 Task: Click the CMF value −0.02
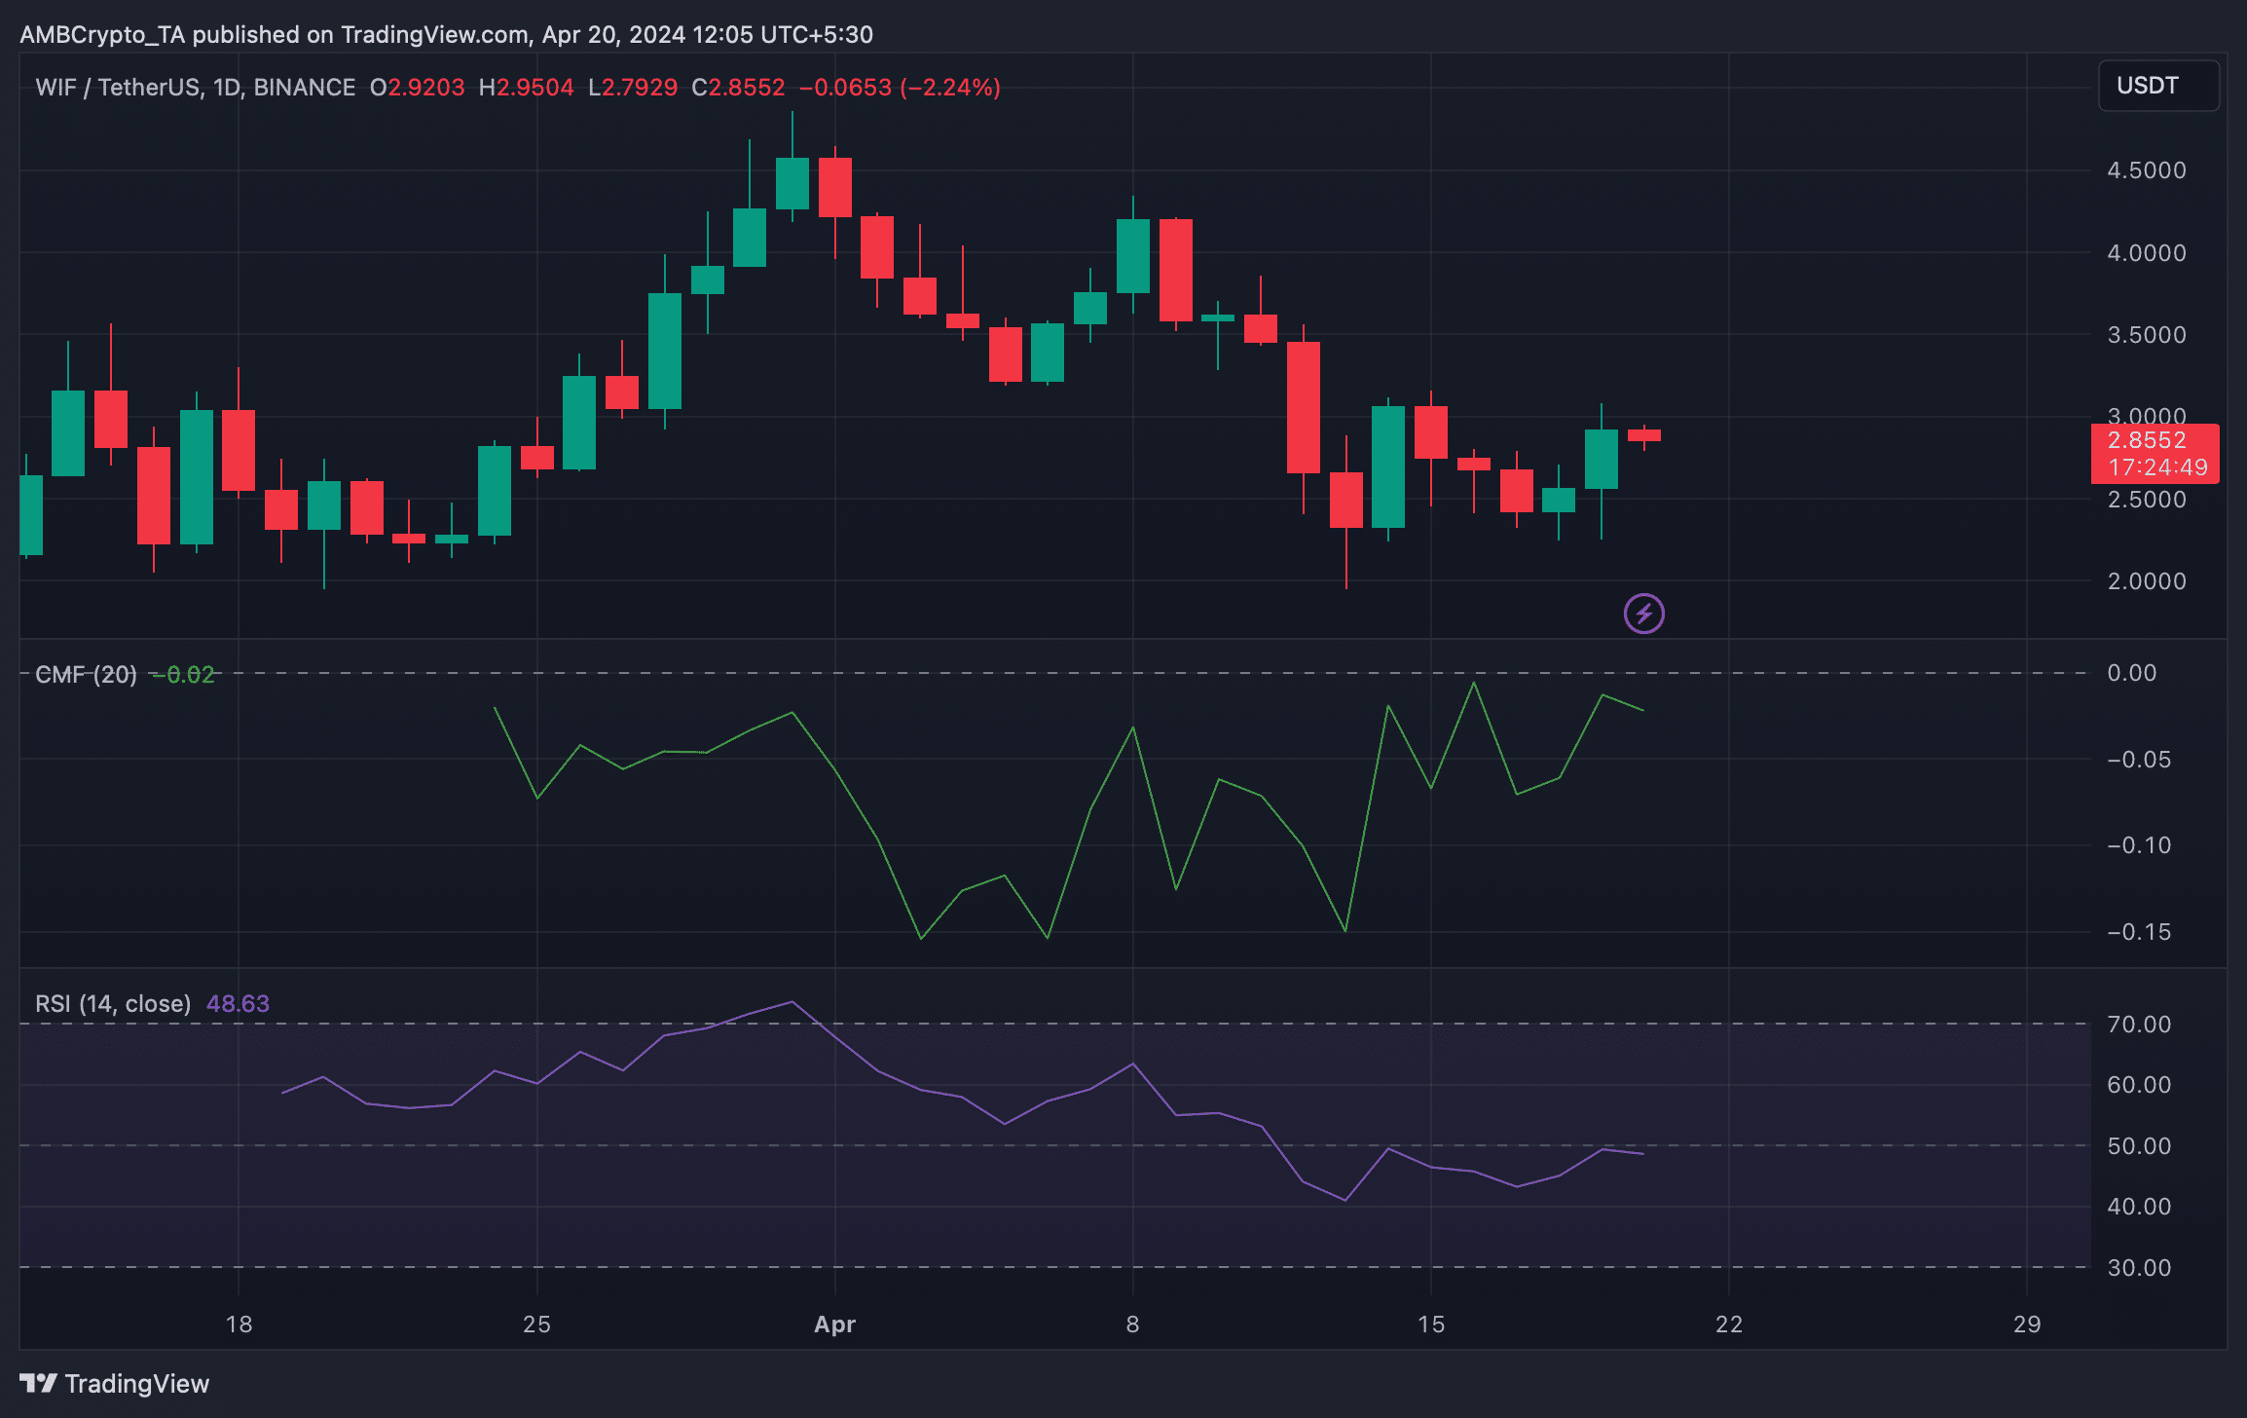(183, 674)
